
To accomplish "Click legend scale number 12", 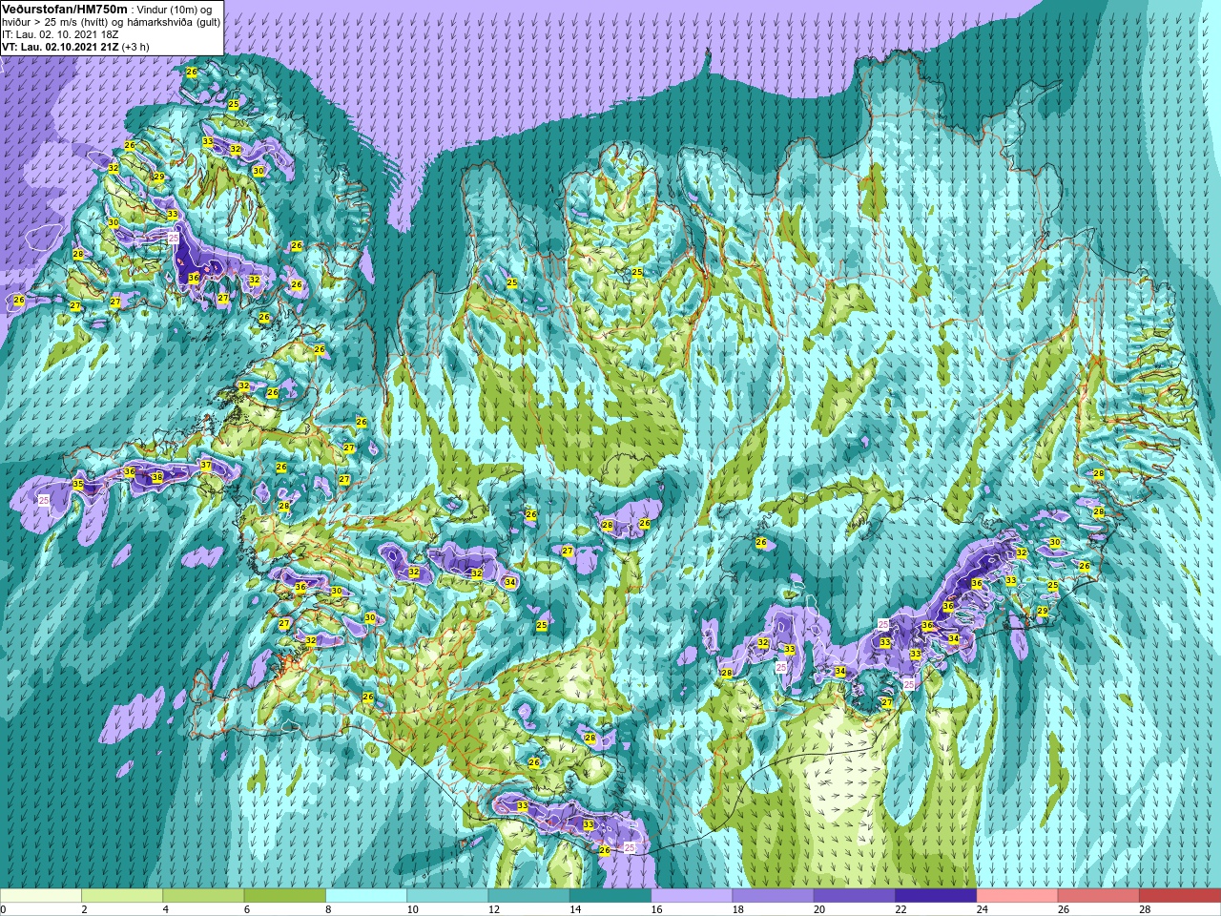I will (x=492, y=909).
